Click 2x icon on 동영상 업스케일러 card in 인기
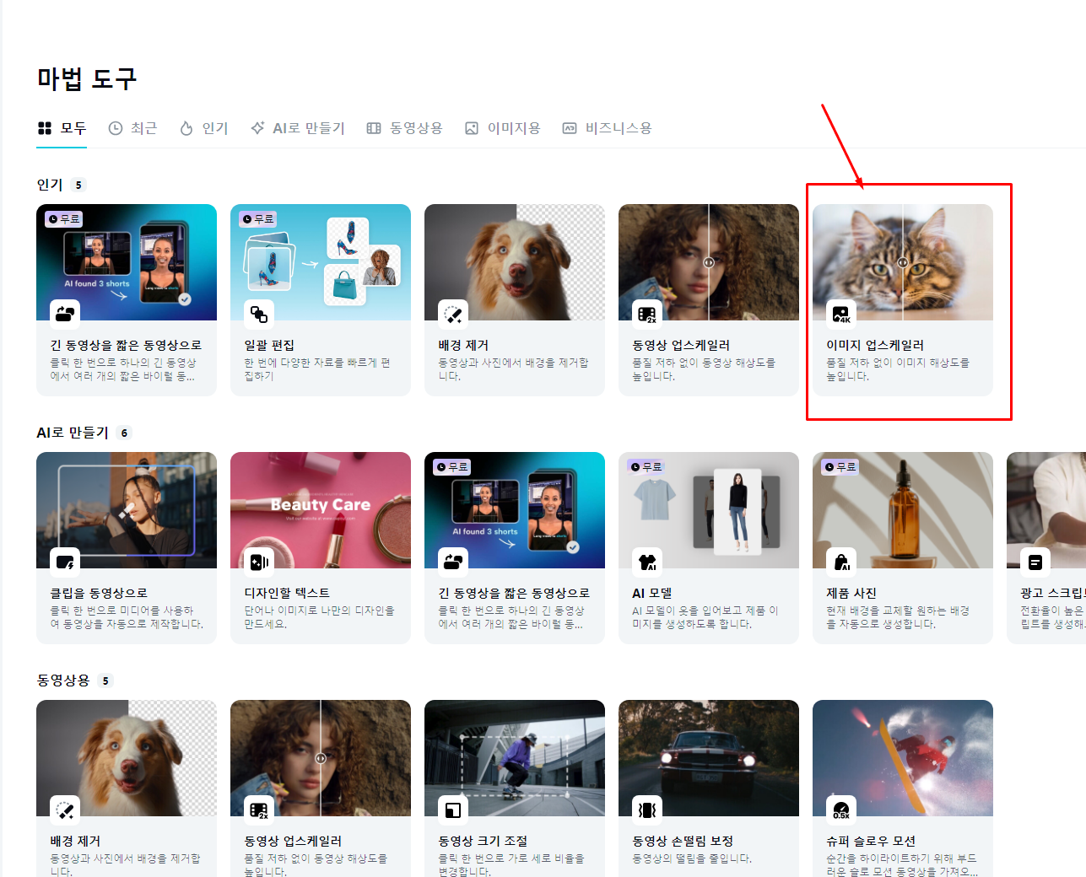The height and width of the screenshot is (877, 1086). coord(647,315)
